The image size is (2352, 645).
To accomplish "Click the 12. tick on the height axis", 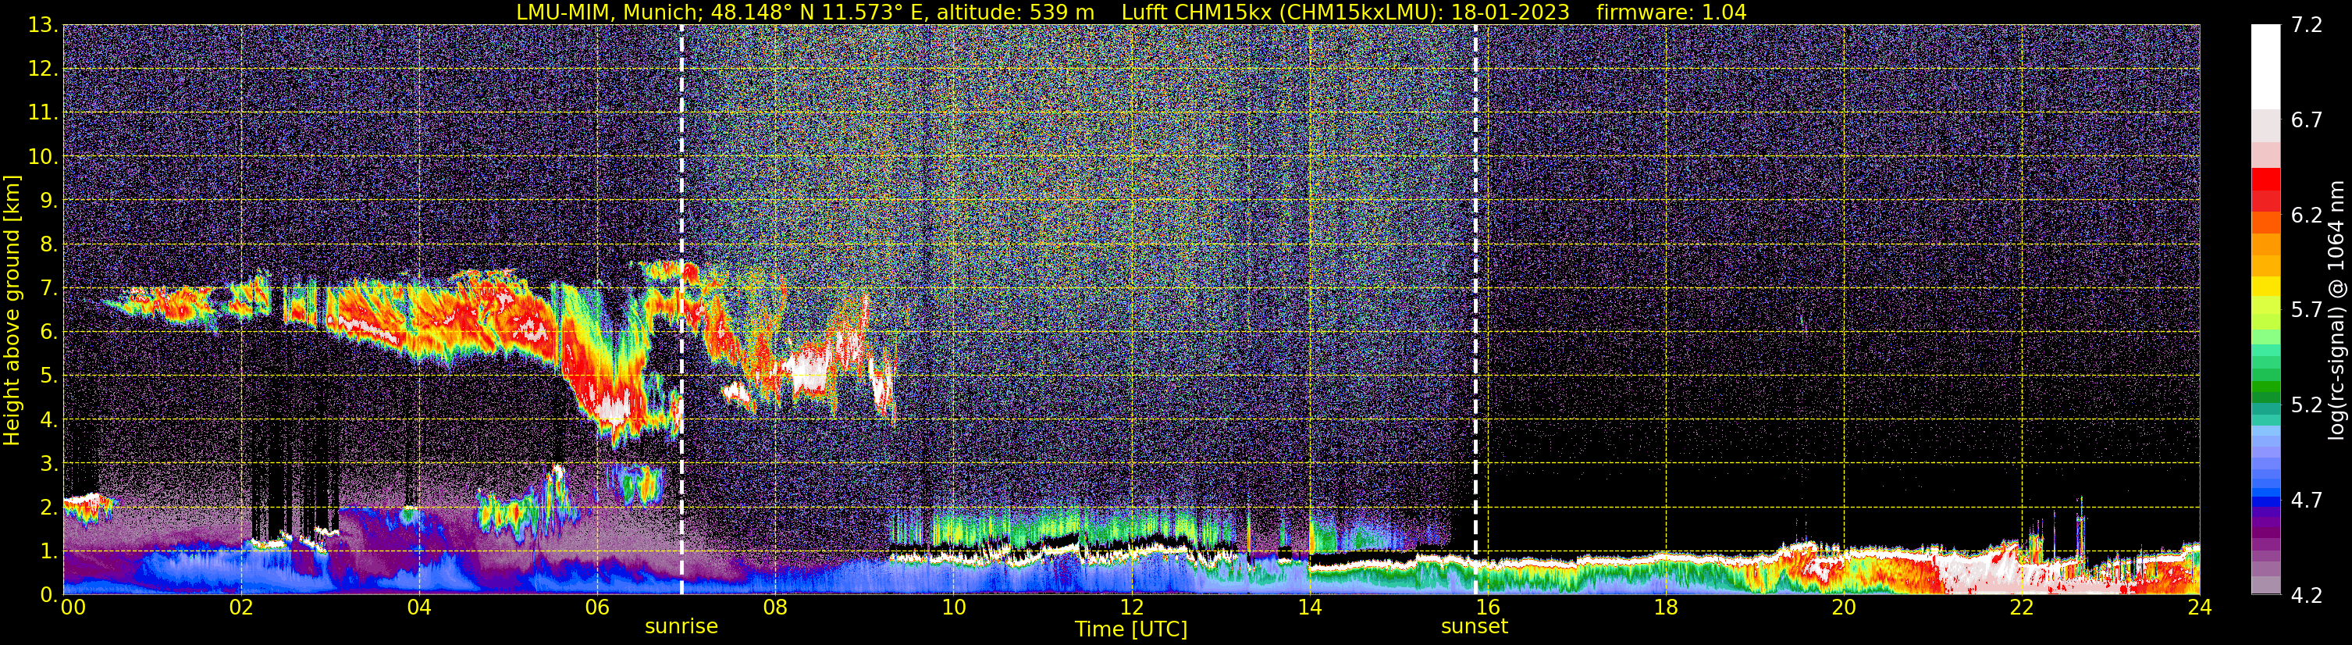I will coord(44,69).
